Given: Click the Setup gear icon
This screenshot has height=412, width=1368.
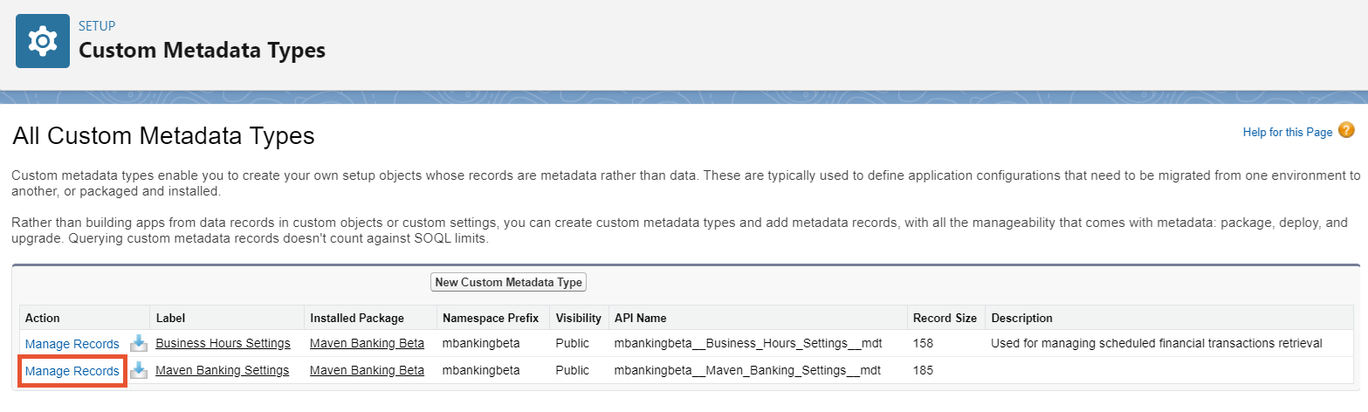Looking at the screenshot, I should coord(42,42).
